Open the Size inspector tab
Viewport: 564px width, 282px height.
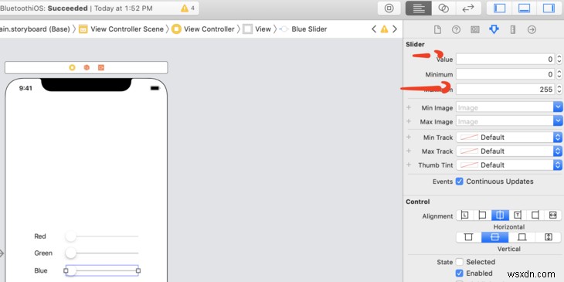coord(513,29)
